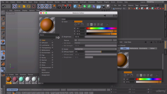Viewport: 167px width, 94px height.
Task: Click the H value stepper arrows
Action: pos(85,28)
